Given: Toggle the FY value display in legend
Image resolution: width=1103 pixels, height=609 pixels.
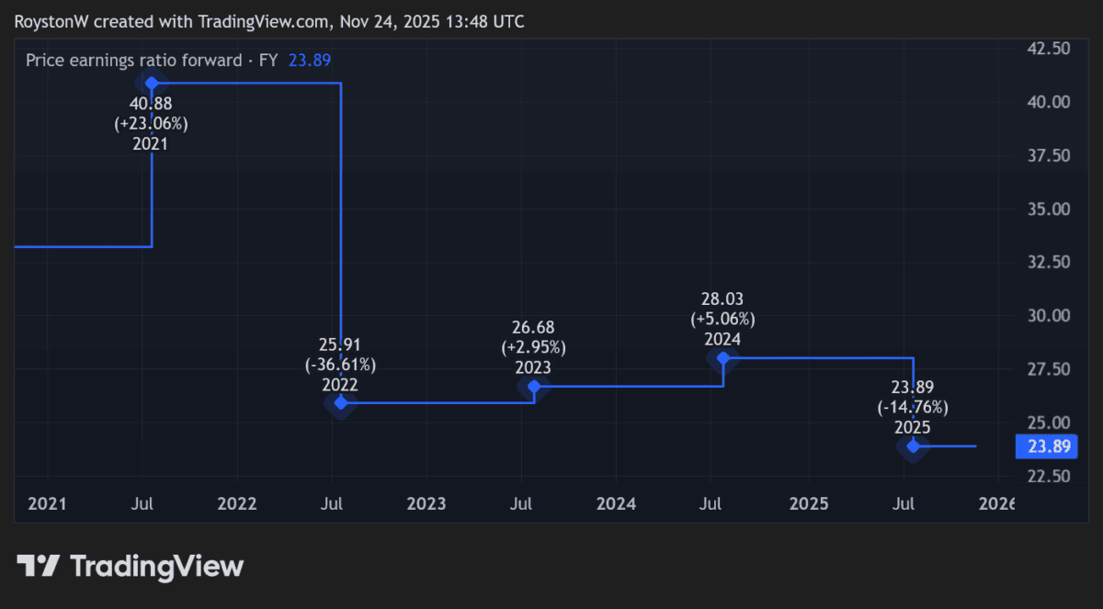Looking at the screenshot, I should point(267,60).
